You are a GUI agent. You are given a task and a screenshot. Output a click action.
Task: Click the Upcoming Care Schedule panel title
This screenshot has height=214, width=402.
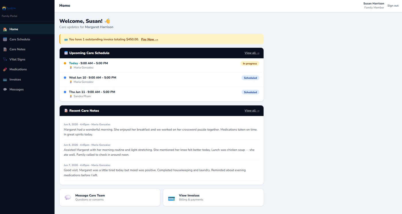click(89, 53)
